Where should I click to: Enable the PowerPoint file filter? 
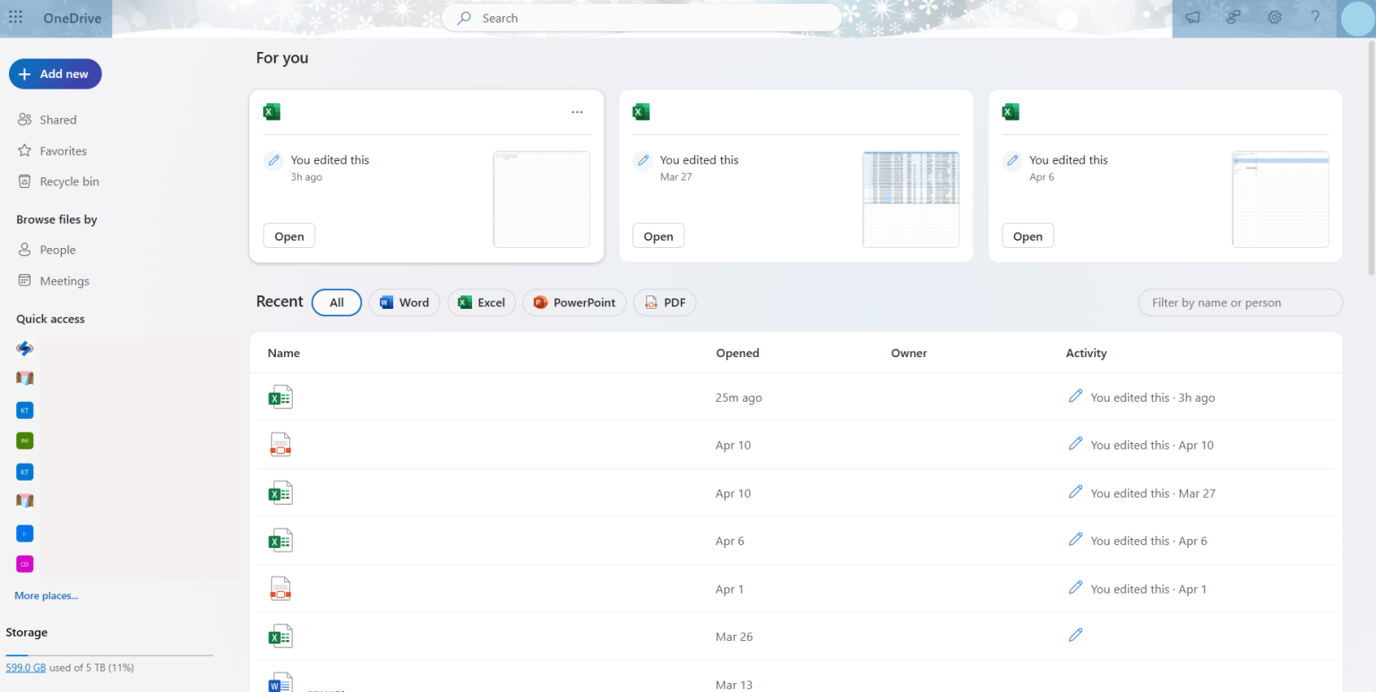tap(574, 303)
